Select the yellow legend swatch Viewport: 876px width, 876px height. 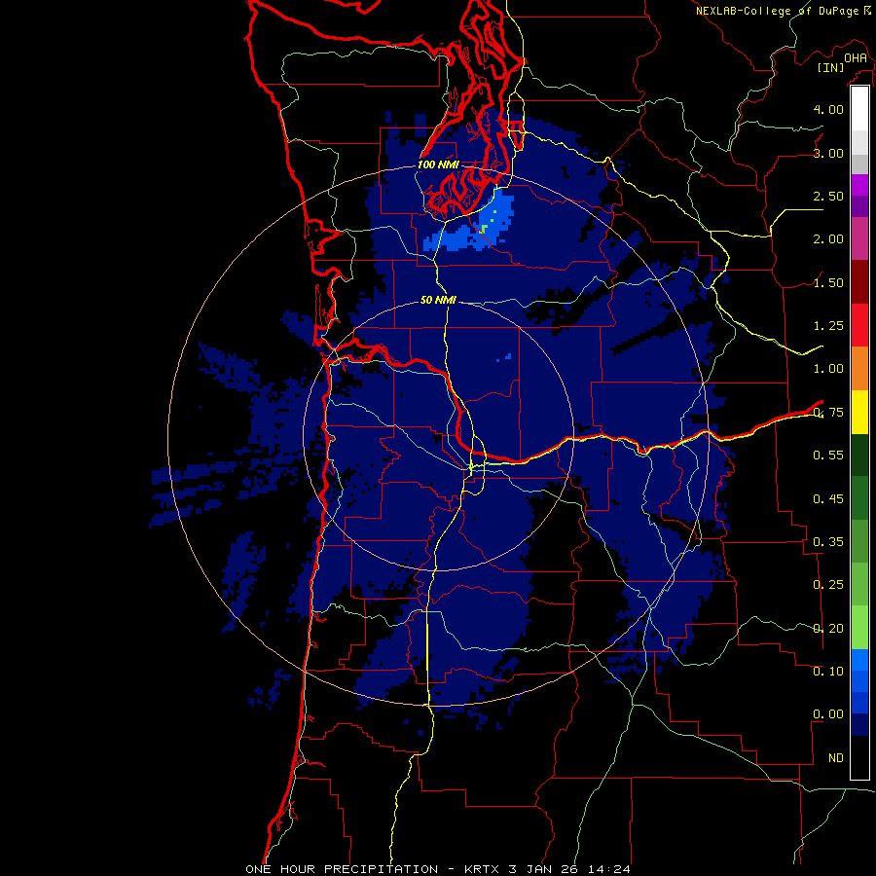(859, 412)
